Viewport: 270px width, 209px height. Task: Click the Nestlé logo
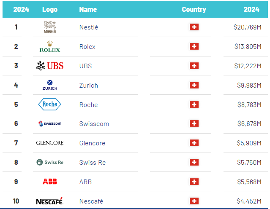point(50,27)
